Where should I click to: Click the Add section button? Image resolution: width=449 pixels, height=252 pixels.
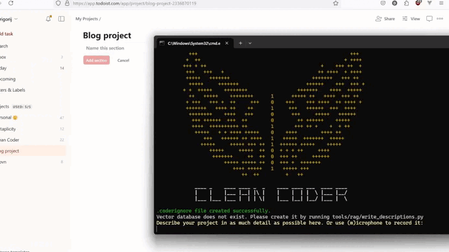pyautogui.click(x=97, y=60)
